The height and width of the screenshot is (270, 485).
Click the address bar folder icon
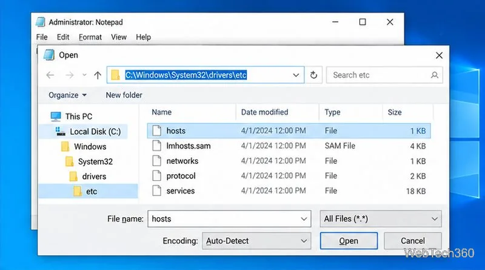(x=115, y=75)
